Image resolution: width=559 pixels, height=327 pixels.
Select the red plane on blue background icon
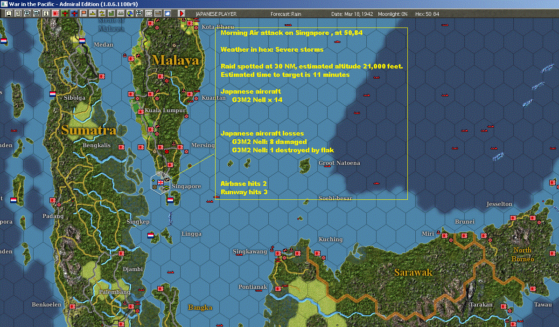coord(74,14)
